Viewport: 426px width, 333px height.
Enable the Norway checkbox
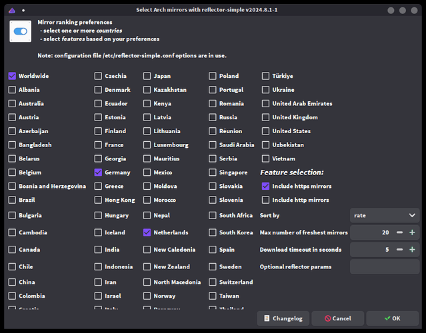point(147,296)
